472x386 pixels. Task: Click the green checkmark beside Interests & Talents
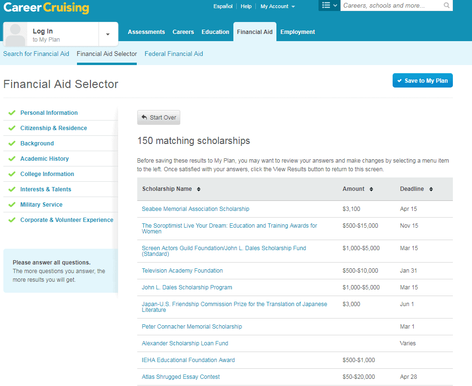(12, 189)
